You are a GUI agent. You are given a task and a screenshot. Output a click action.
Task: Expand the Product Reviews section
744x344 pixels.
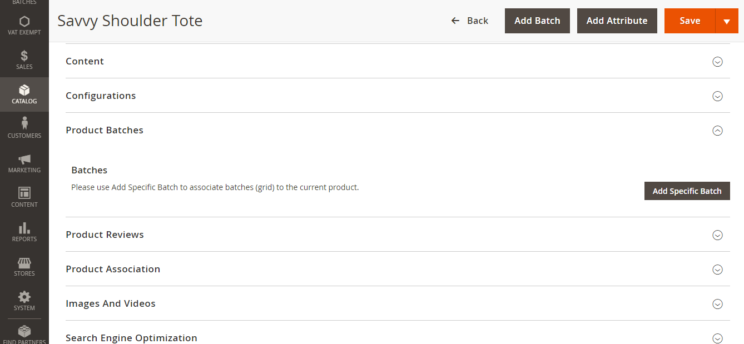(x=717, y=235)
